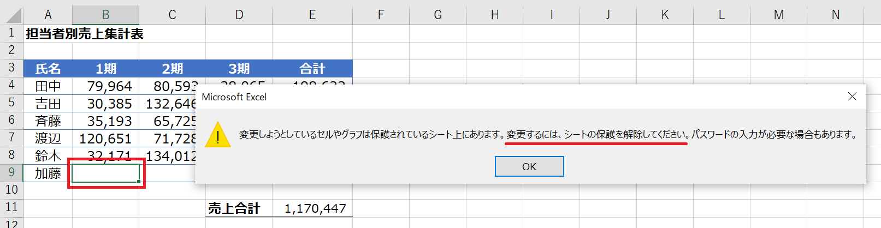Select column N header
881x228 pixels.
[x=835, y=15]
